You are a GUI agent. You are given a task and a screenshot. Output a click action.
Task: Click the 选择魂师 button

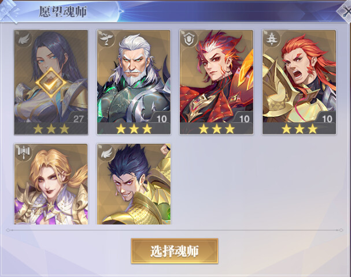click(175, 251)
